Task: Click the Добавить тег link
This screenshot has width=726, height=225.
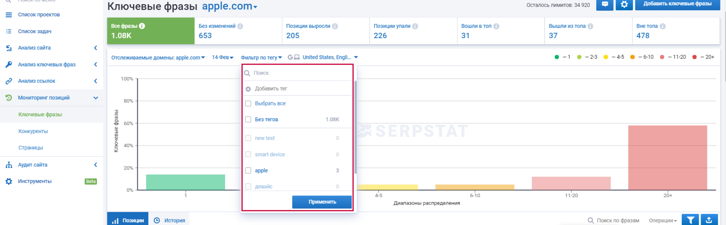Action: pos(271,89)
